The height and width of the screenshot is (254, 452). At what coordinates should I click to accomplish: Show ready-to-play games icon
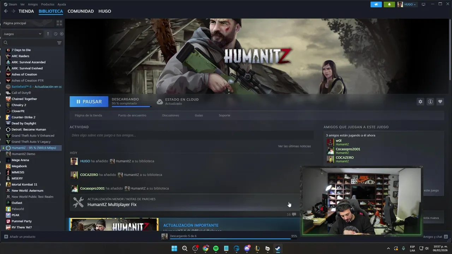click(61, 34)
